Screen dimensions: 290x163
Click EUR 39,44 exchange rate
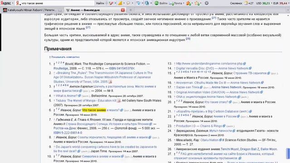280,3
